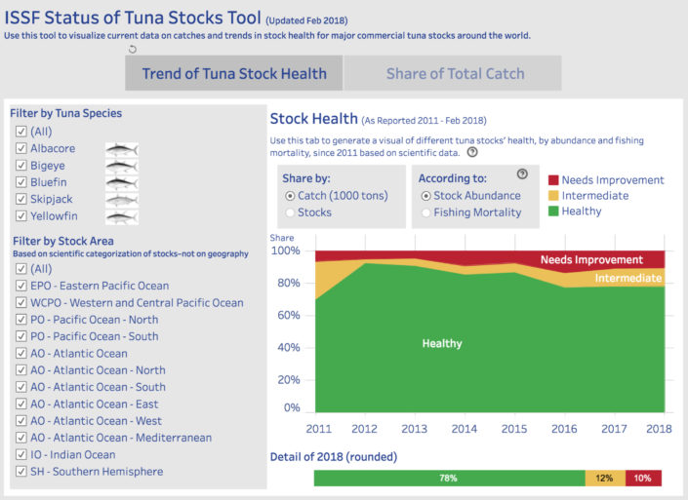The width and height of the screenshot is (688, 500).
Task: Click the 78% green bar segment
Action: click(449, 479)
